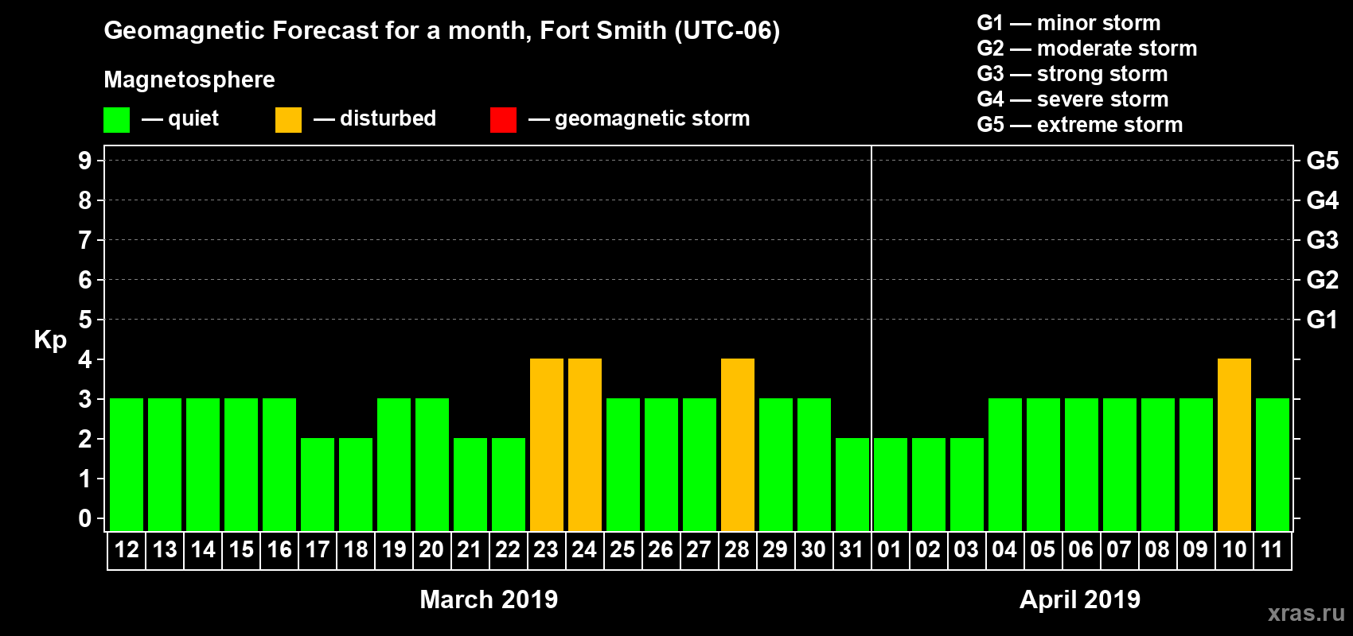Click the G2 label on right axis

click(1323, 280)
